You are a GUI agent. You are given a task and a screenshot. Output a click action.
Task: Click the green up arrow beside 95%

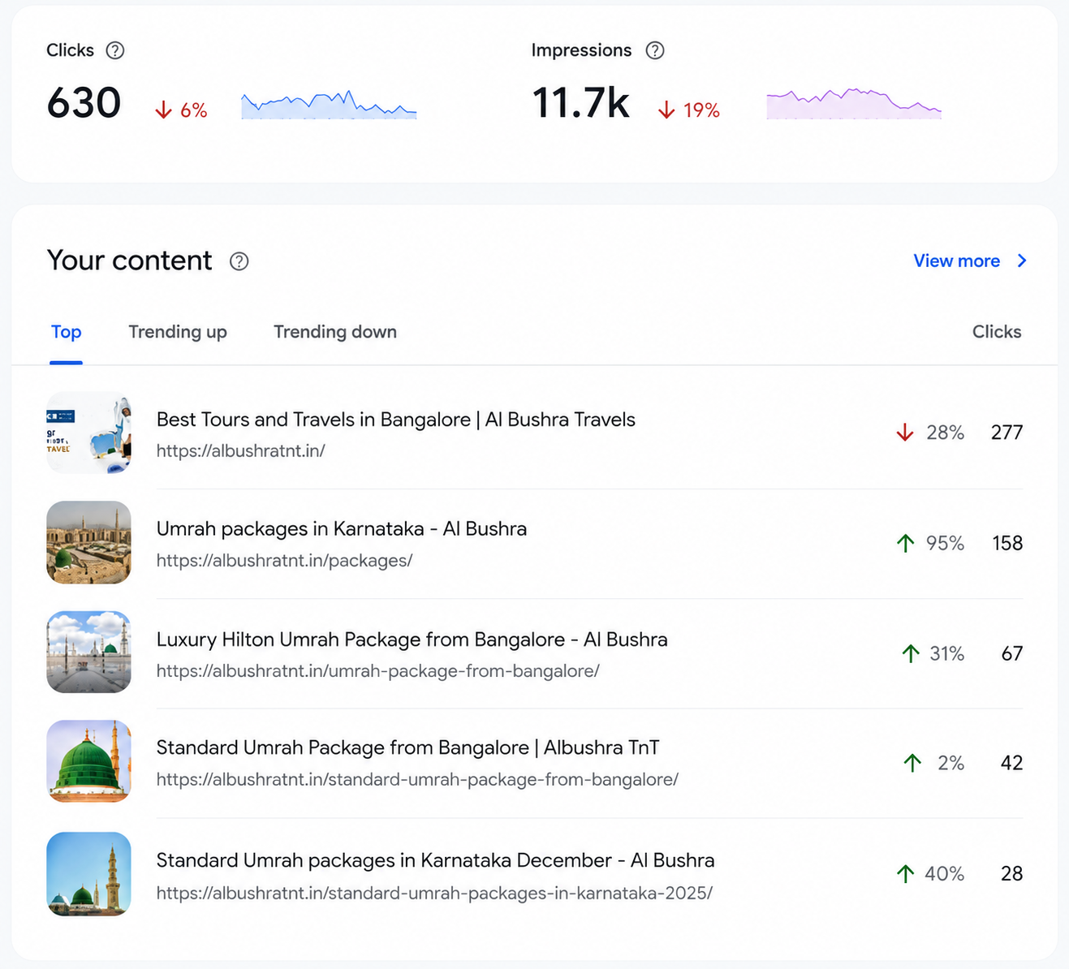[905, 543]
